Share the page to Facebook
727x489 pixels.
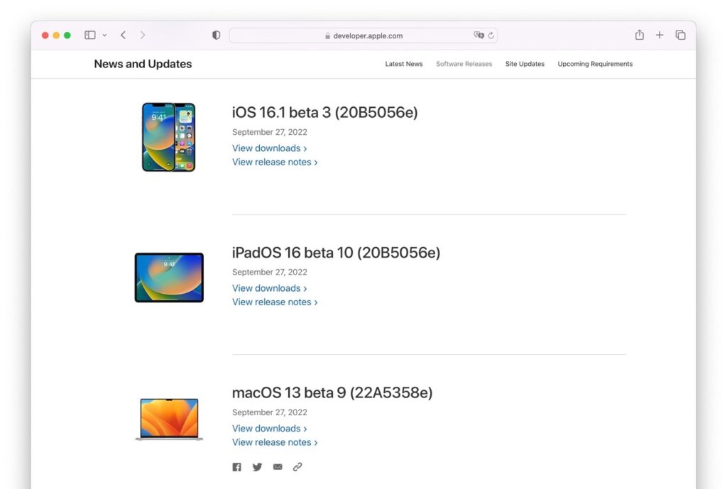click(x=236, y=466)
